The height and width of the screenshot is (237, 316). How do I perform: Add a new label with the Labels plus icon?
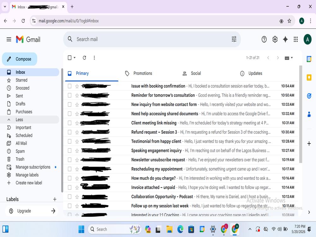click(55, 199)
